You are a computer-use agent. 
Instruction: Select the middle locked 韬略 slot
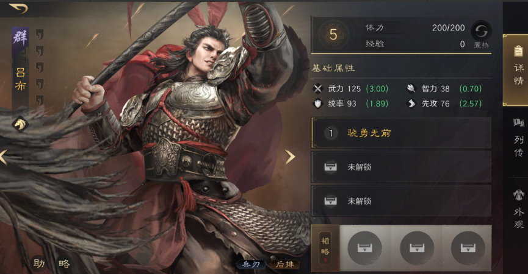pos(416,248)
